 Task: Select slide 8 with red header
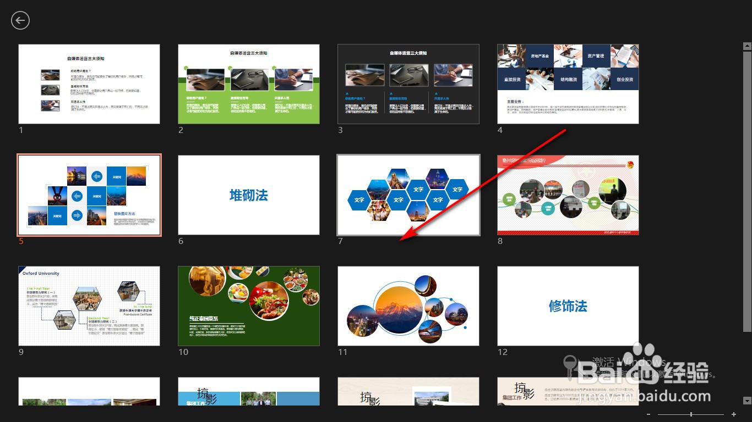(x=568, y=195)
